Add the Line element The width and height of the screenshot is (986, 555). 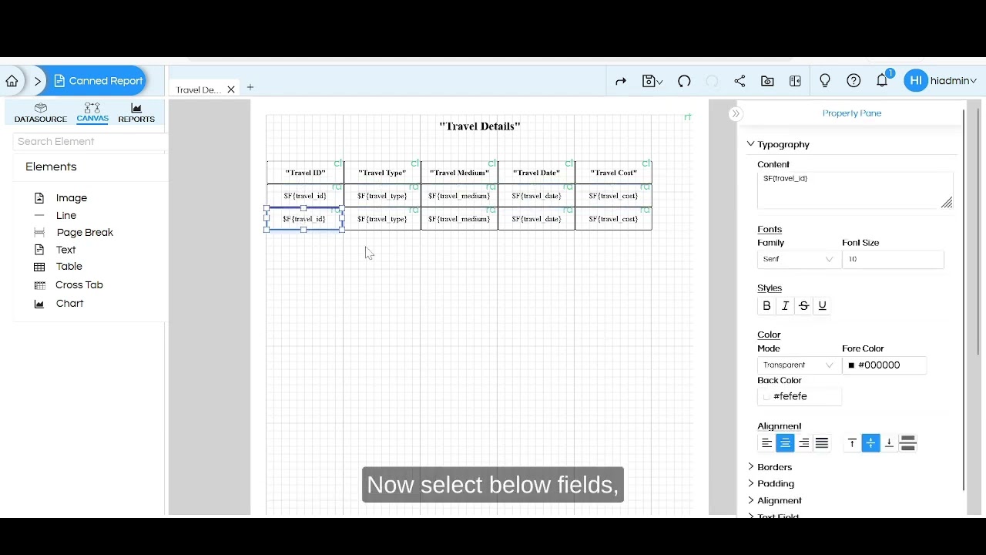[55, 216]
